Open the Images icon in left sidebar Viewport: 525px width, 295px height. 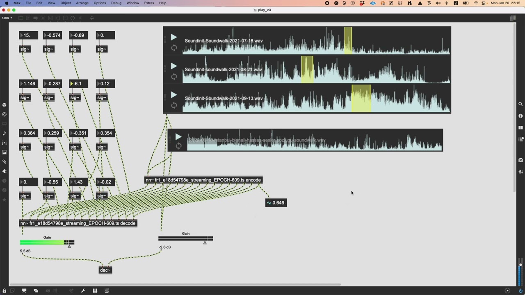(5, 152)
